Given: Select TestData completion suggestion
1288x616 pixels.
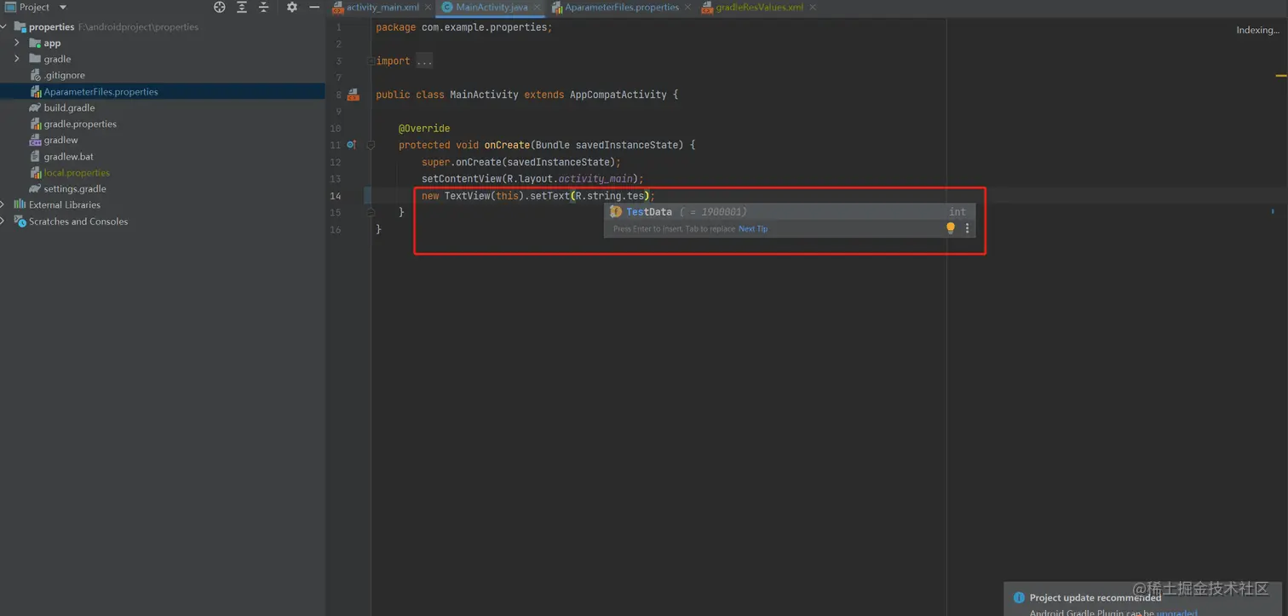Looking at the screenshot, I should click(789, 212).
